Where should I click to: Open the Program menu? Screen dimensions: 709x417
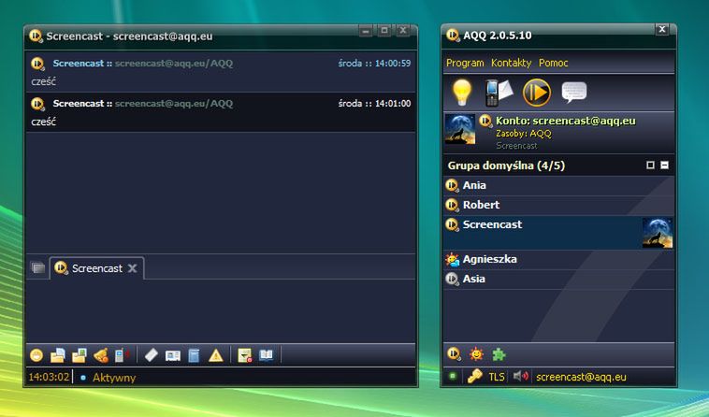465,63
